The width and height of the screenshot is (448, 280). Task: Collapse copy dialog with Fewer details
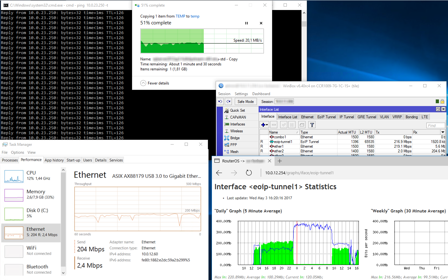click(155, 83)
